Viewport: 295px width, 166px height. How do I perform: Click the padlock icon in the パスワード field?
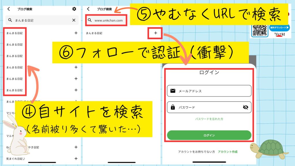tap(173, 107)
